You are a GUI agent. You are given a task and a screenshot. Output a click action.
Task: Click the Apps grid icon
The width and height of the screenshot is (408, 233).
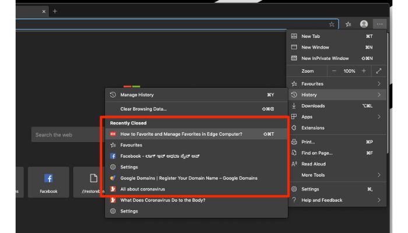point(294,116)
